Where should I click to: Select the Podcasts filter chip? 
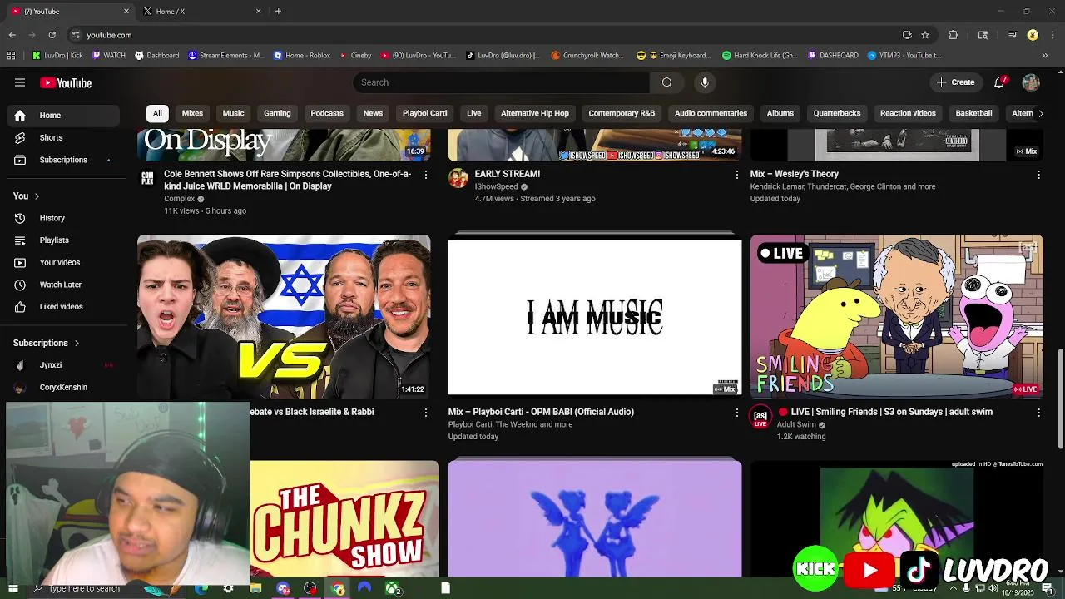pyautogui.click(x=327, y=113)
